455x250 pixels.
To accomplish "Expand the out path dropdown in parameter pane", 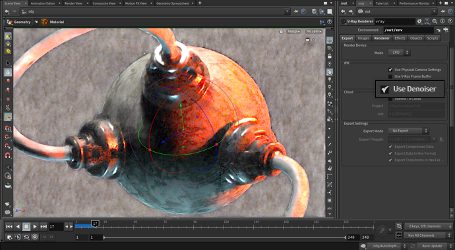I will 434,12.
